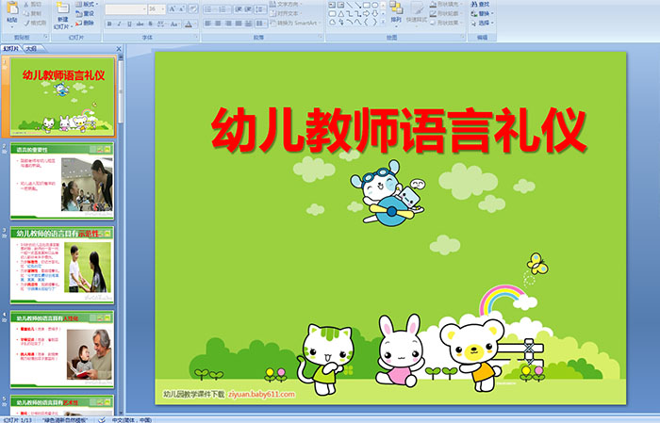Toggle the Bullets list button
This screenshot has width=660, height=423.
coord(209,9)
